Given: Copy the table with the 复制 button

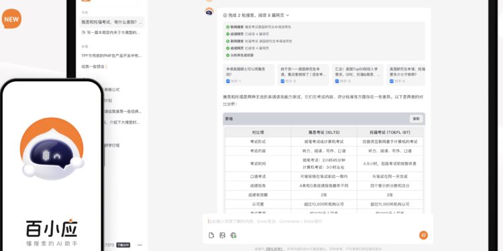Looking at the screenshot, I should coord(416,118).
